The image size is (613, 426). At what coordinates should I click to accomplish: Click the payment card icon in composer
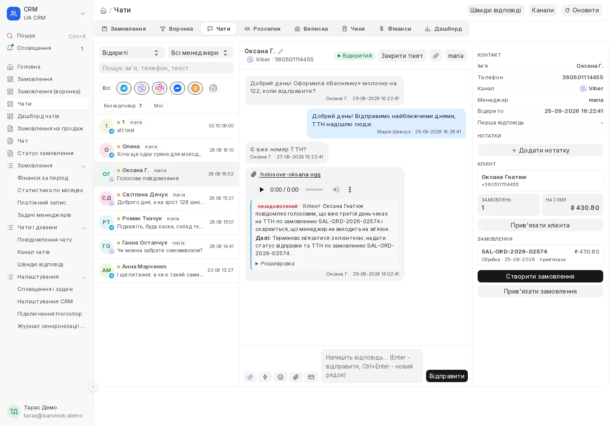click(x=311, y=377)
